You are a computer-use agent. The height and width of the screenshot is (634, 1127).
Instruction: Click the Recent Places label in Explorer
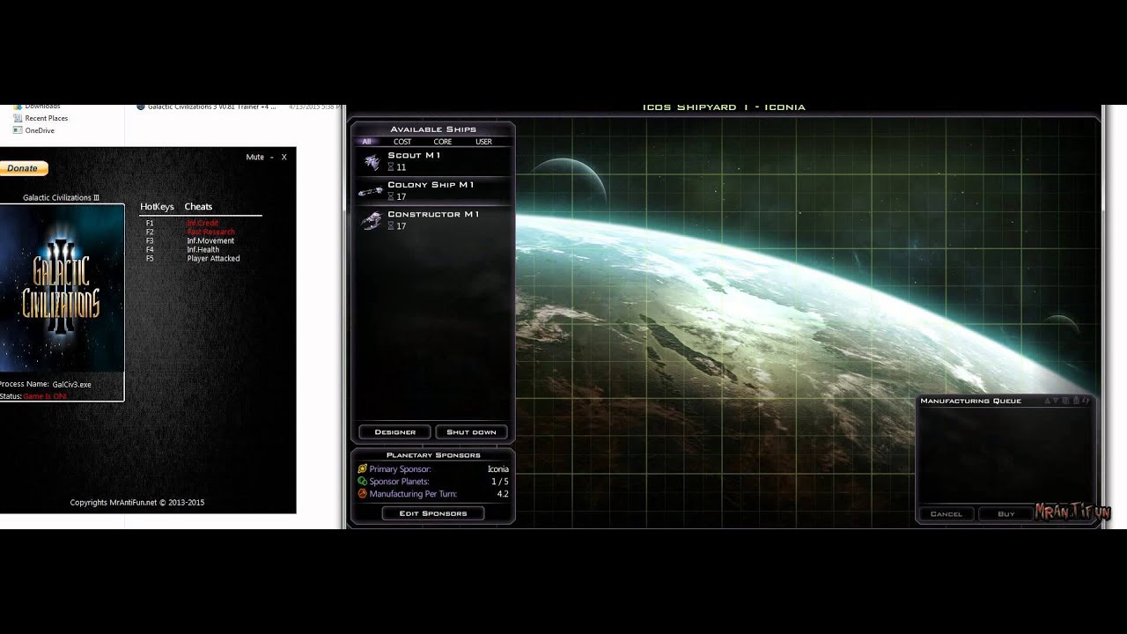coord(47,118)
